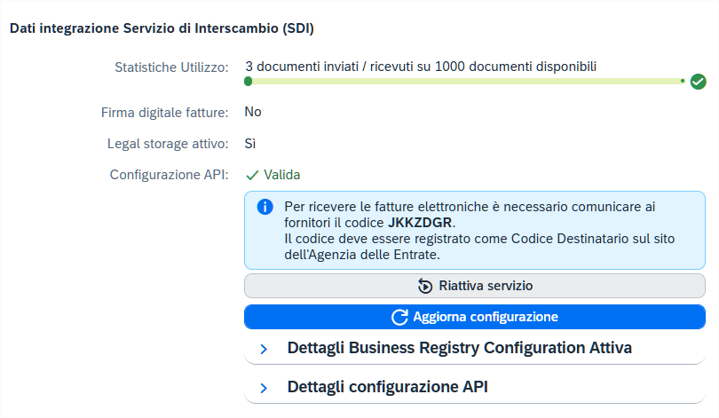Click the blue info icon in message box
Viewport: 719px width, 418px height.
[265, 207]
